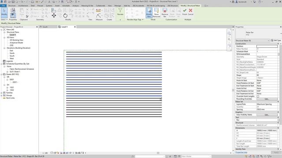282x158 pixels.
Task: Click the Hook At Start None value
Action: click(267, 81)
